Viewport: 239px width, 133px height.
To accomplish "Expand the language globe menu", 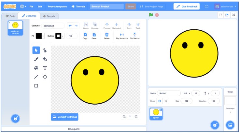I will tap(23, 6).
